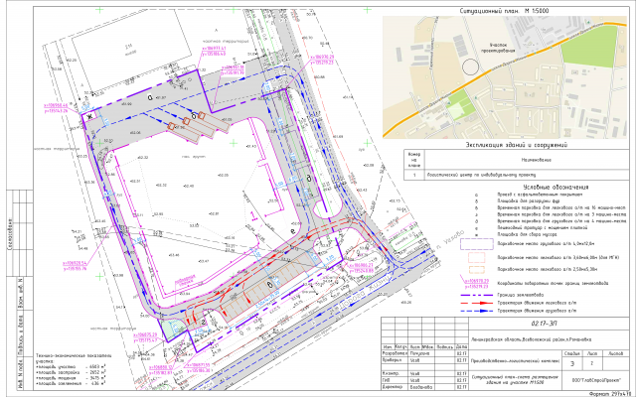Click the red arrow trajectory sample in legend
Image resolution: width=636 pixels, height=397 pixels.
coord(477,303)
